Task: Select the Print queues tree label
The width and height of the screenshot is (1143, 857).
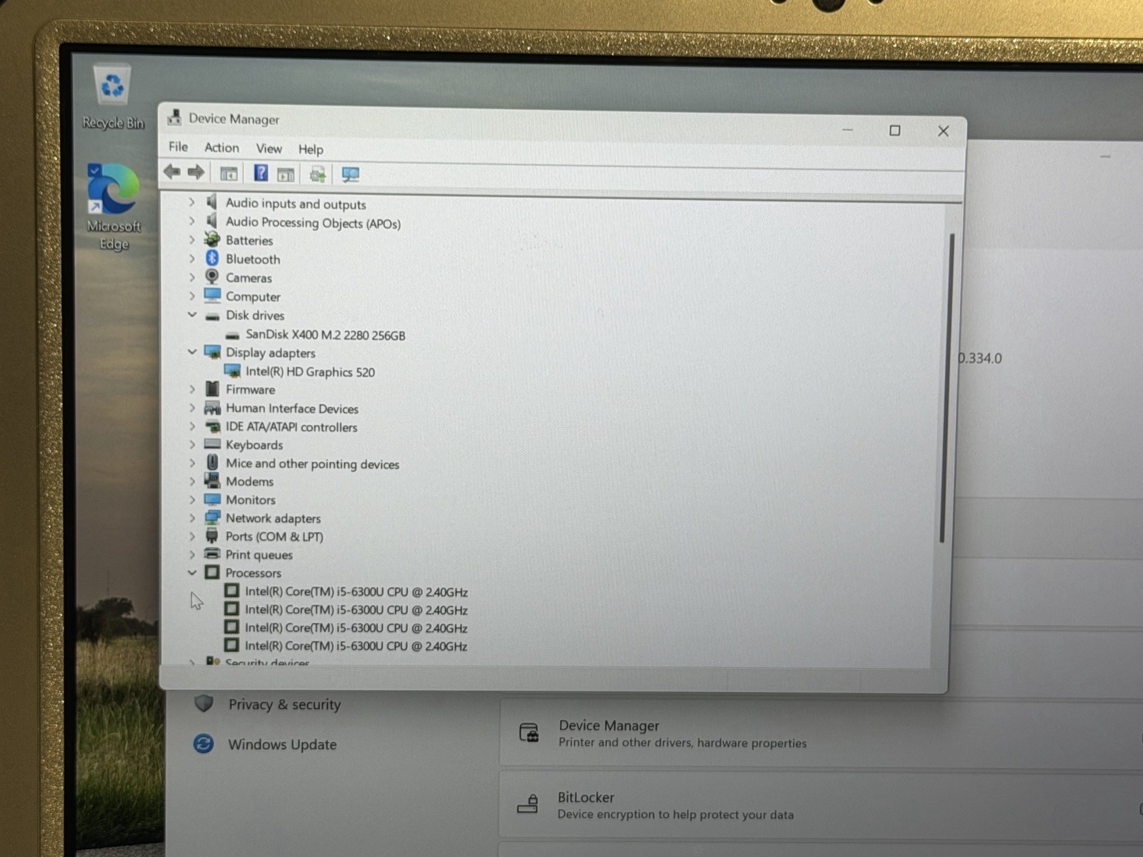Action: [x=259, y=554]
